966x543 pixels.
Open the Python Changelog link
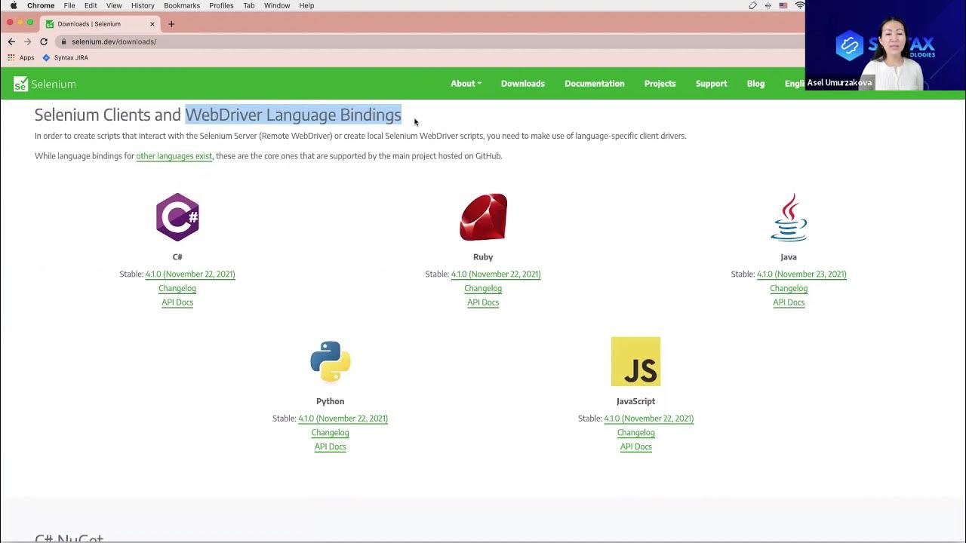(331, 433)
